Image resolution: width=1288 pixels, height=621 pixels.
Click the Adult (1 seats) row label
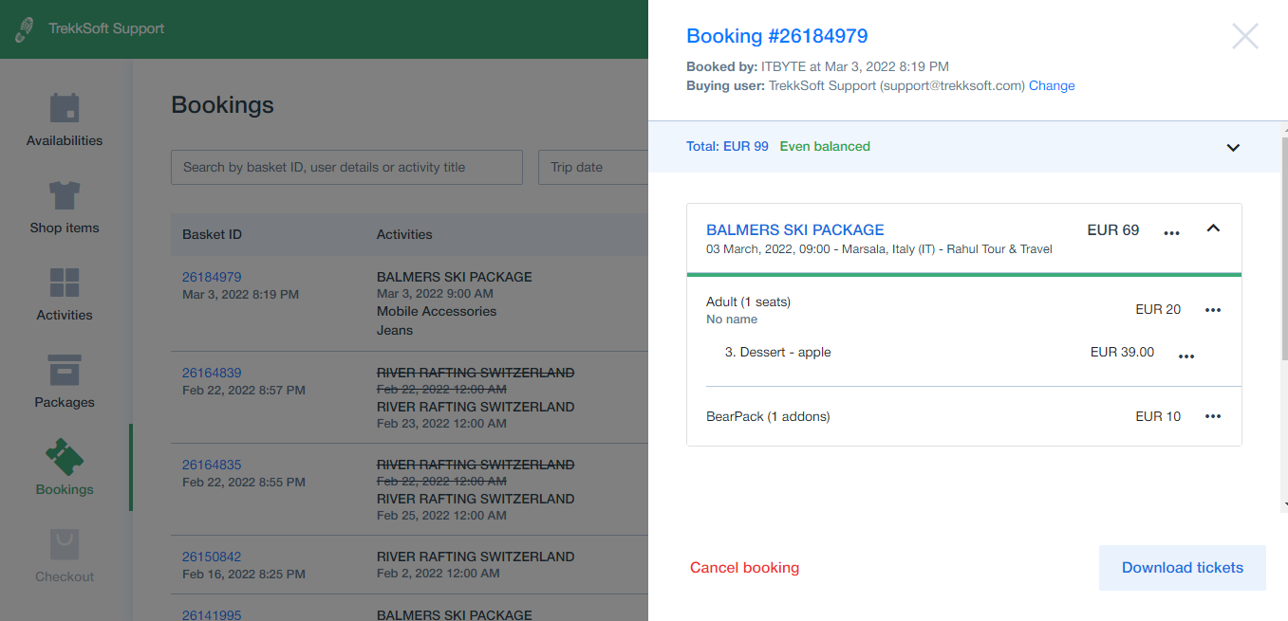748,301
